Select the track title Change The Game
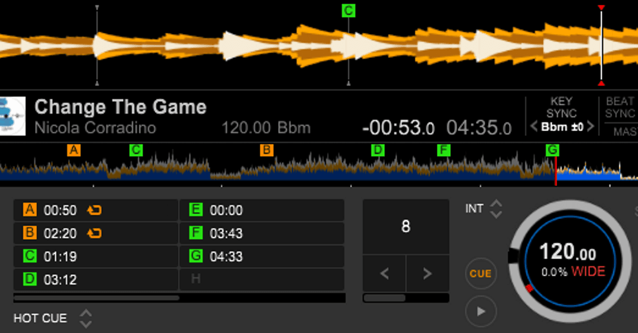The height and width of the screenshot is (333, 638). coord(121,106)
